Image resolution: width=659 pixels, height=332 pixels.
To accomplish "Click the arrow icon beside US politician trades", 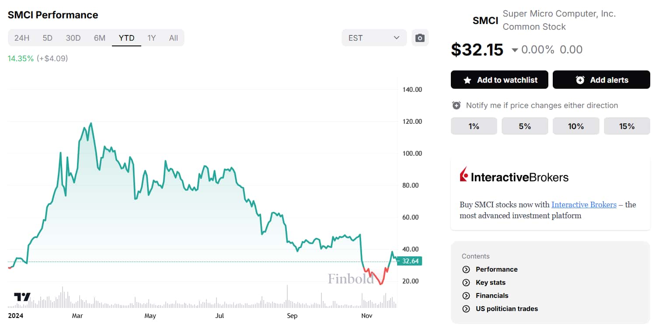I will click(466, 309).
